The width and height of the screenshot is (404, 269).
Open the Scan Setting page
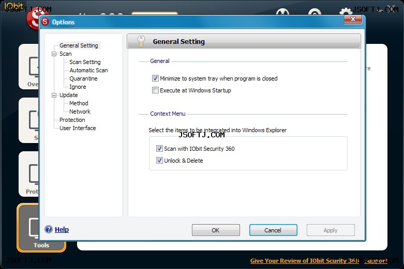tap(85, 62)
